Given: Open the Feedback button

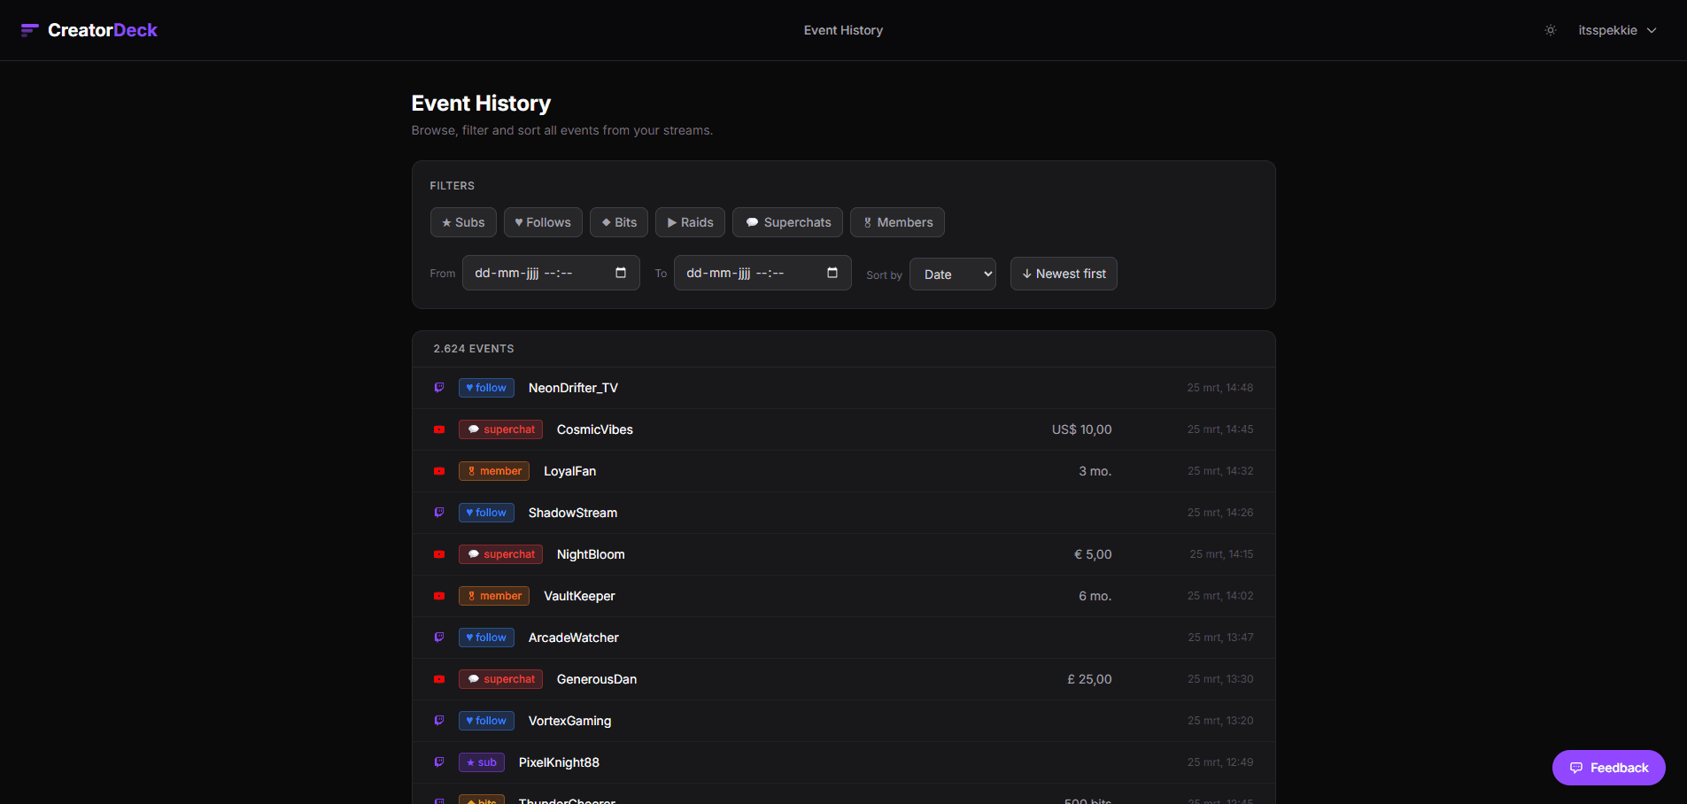Looking at the screenshot, I should tap(1609, 768).
